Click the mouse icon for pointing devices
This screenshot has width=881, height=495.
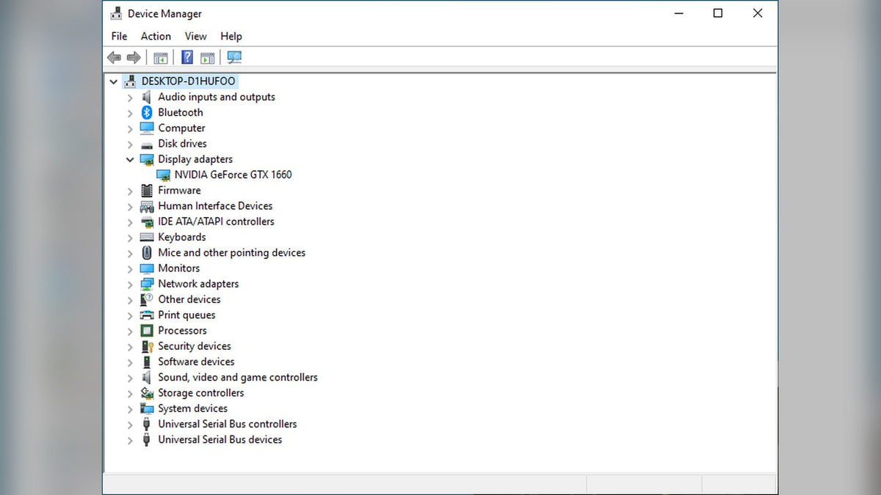click(x=146, y=252)
